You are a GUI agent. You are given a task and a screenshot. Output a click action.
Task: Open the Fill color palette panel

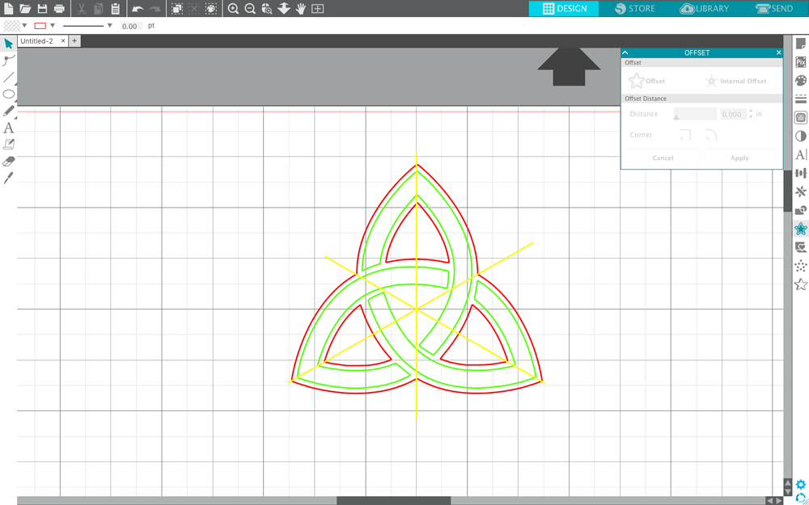tap(801, 81)
